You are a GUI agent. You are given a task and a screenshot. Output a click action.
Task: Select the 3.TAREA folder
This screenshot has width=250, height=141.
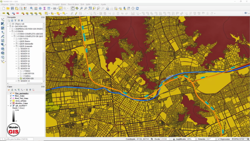click(26, 76)
